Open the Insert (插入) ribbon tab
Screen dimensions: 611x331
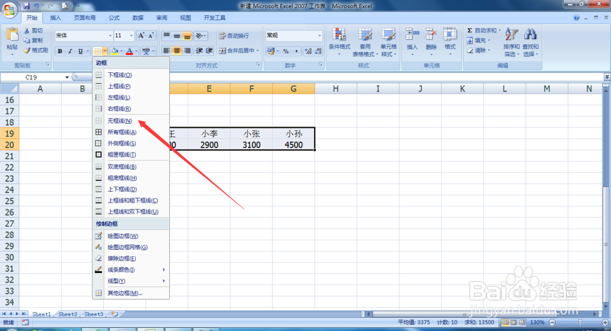(x=56, y=18)
